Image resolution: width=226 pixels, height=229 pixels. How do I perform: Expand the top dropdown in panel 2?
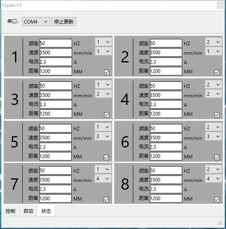(213, 42)
